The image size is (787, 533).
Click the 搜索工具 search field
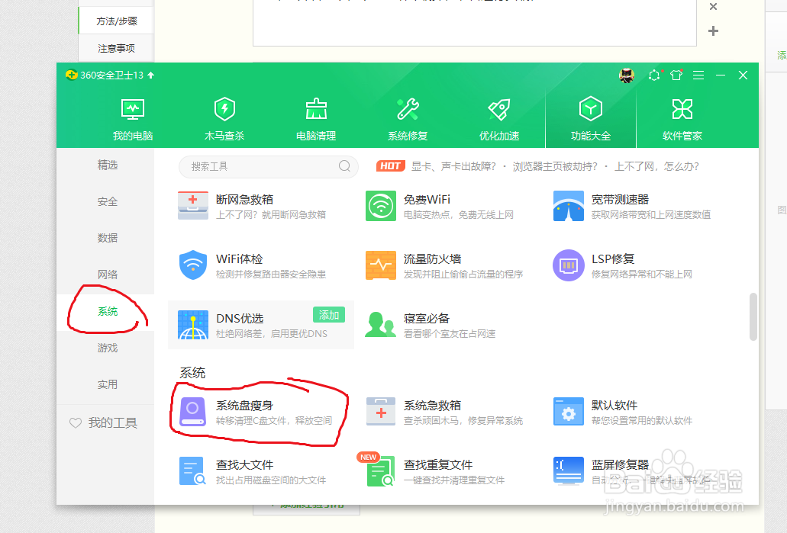269,166
